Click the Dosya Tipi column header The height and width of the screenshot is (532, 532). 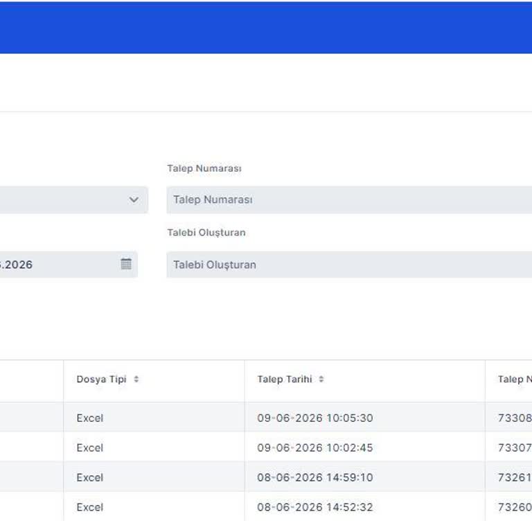tap(154, 381)
